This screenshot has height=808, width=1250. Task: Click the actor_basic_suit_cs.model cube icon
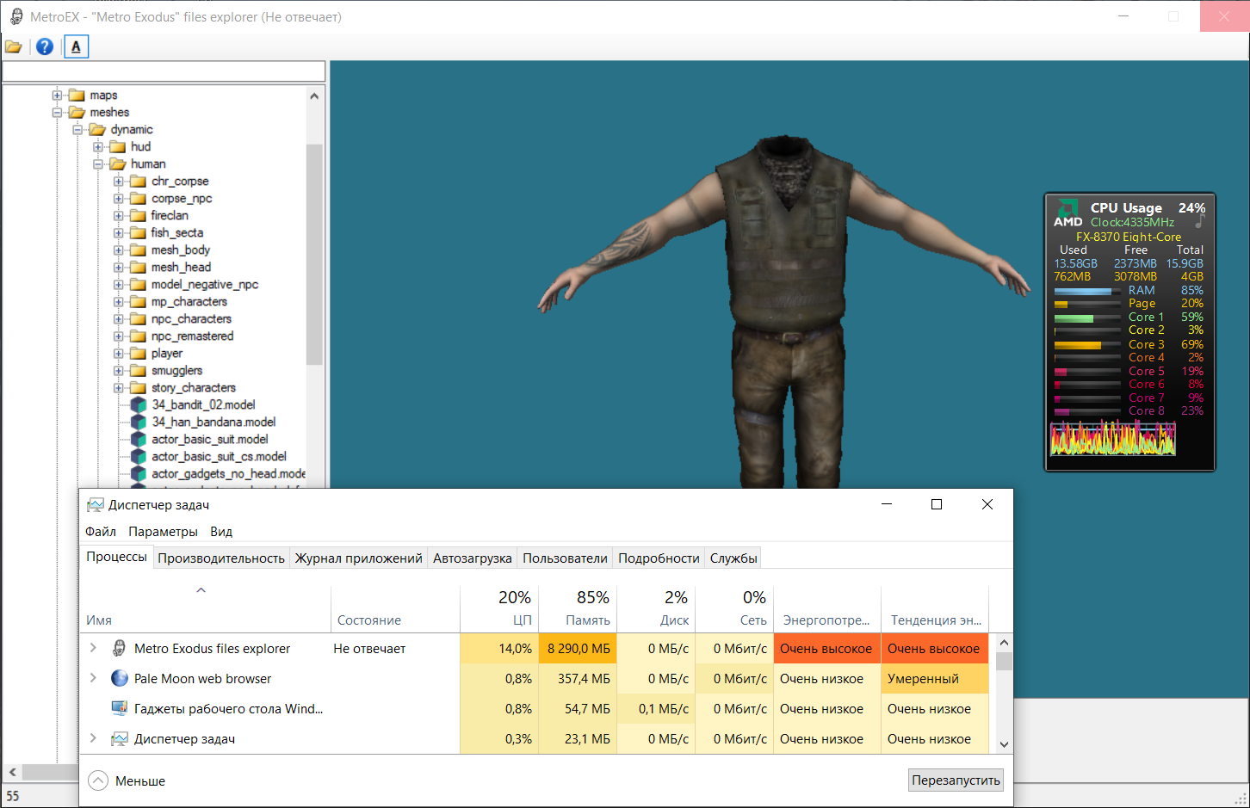pyautogui.click(x=139, y=456)
